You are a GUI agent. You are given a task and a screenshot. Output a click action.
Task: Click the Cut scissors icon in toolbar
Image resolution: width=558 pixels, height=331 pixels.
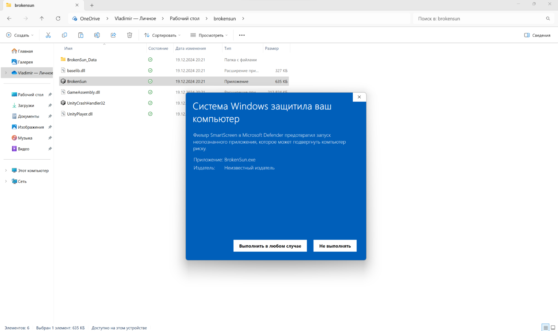pos(48,35)
